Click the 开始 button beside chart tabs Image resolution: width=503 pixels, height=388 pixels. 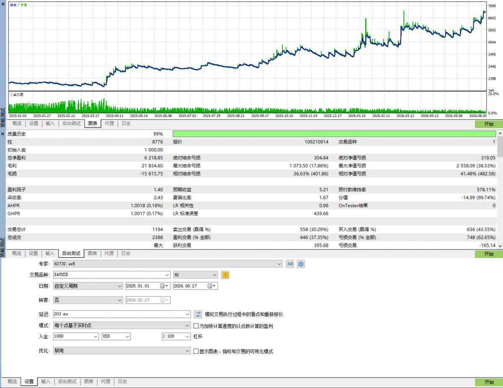pos(489,124)
